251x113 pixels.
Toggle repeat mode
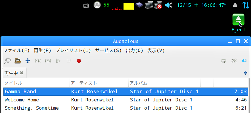(x=224, y=61)
